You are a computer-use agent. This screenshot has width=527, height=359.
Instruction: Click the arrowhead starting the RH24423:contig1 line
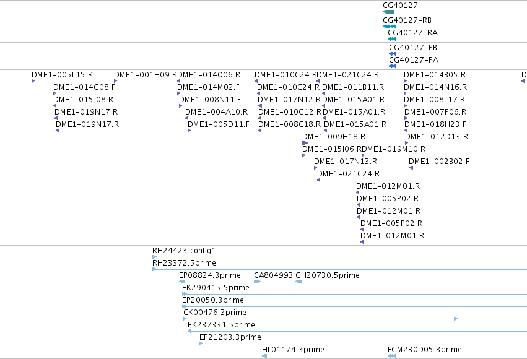(154, 257)
